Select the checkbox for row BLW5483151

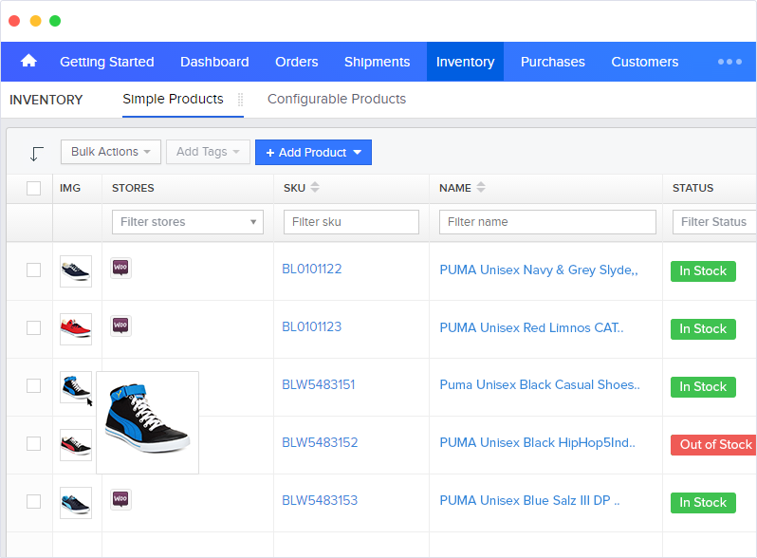(34, 386)
